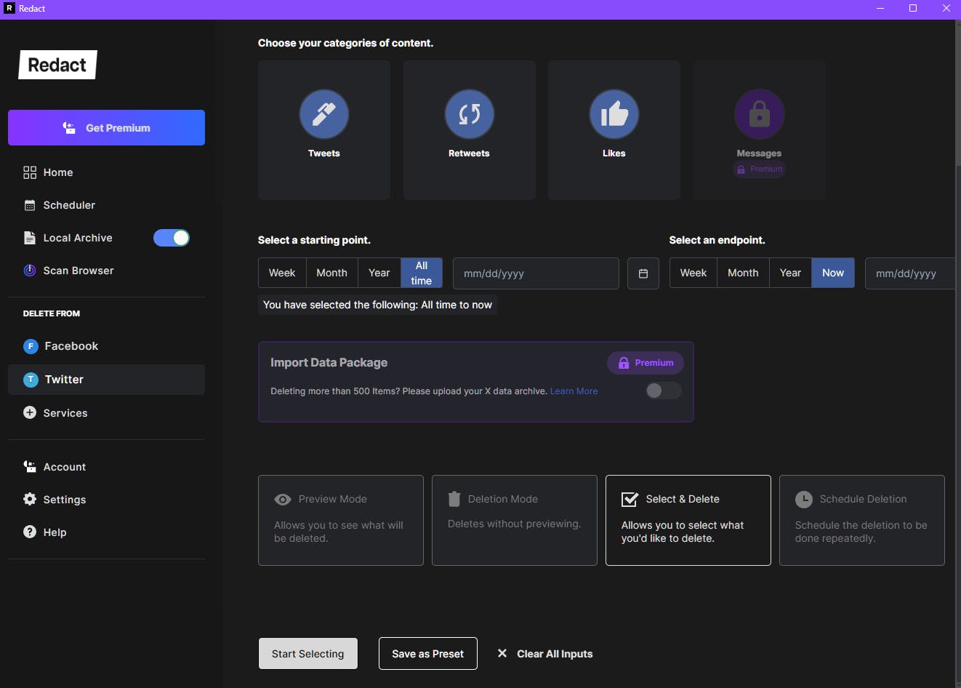The height and width of the screenshot is (688, 961).
Task: Click the Premium badge on Import Data Package
Action: 646,363
